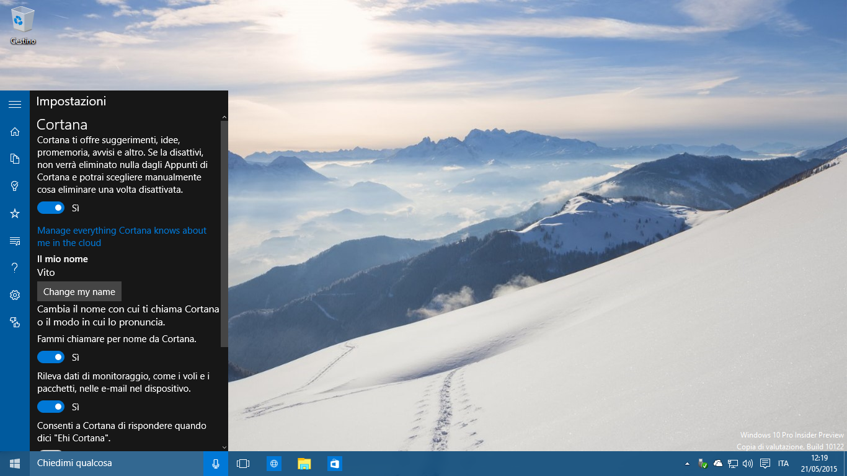Click the "Cortana" section heading

[x=62, y=124]
